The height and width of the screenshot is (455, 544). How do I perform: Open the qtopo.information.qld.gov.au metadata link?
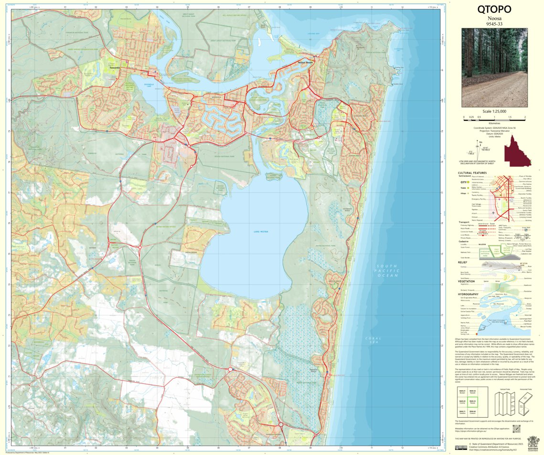[x=471, y=431]
